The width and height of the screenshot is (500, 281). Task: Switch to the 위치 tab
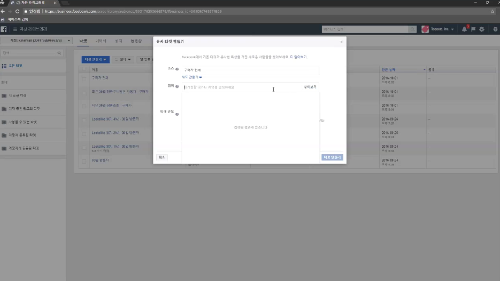[119, 41]
